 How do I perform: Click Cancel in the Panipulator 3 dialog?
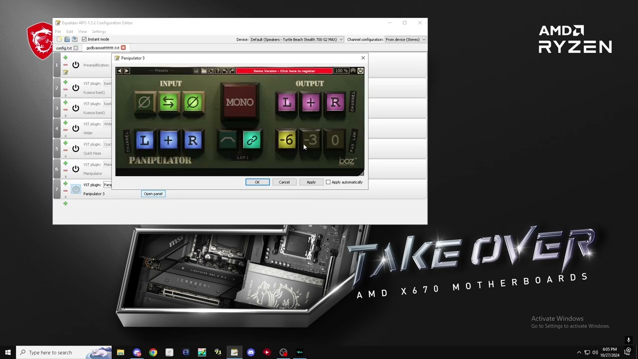(284, 182)
